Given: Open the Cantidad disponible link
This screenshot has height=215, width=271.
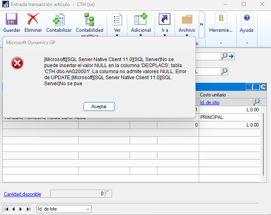Looking at the screenshot, I should coord(22,194).
